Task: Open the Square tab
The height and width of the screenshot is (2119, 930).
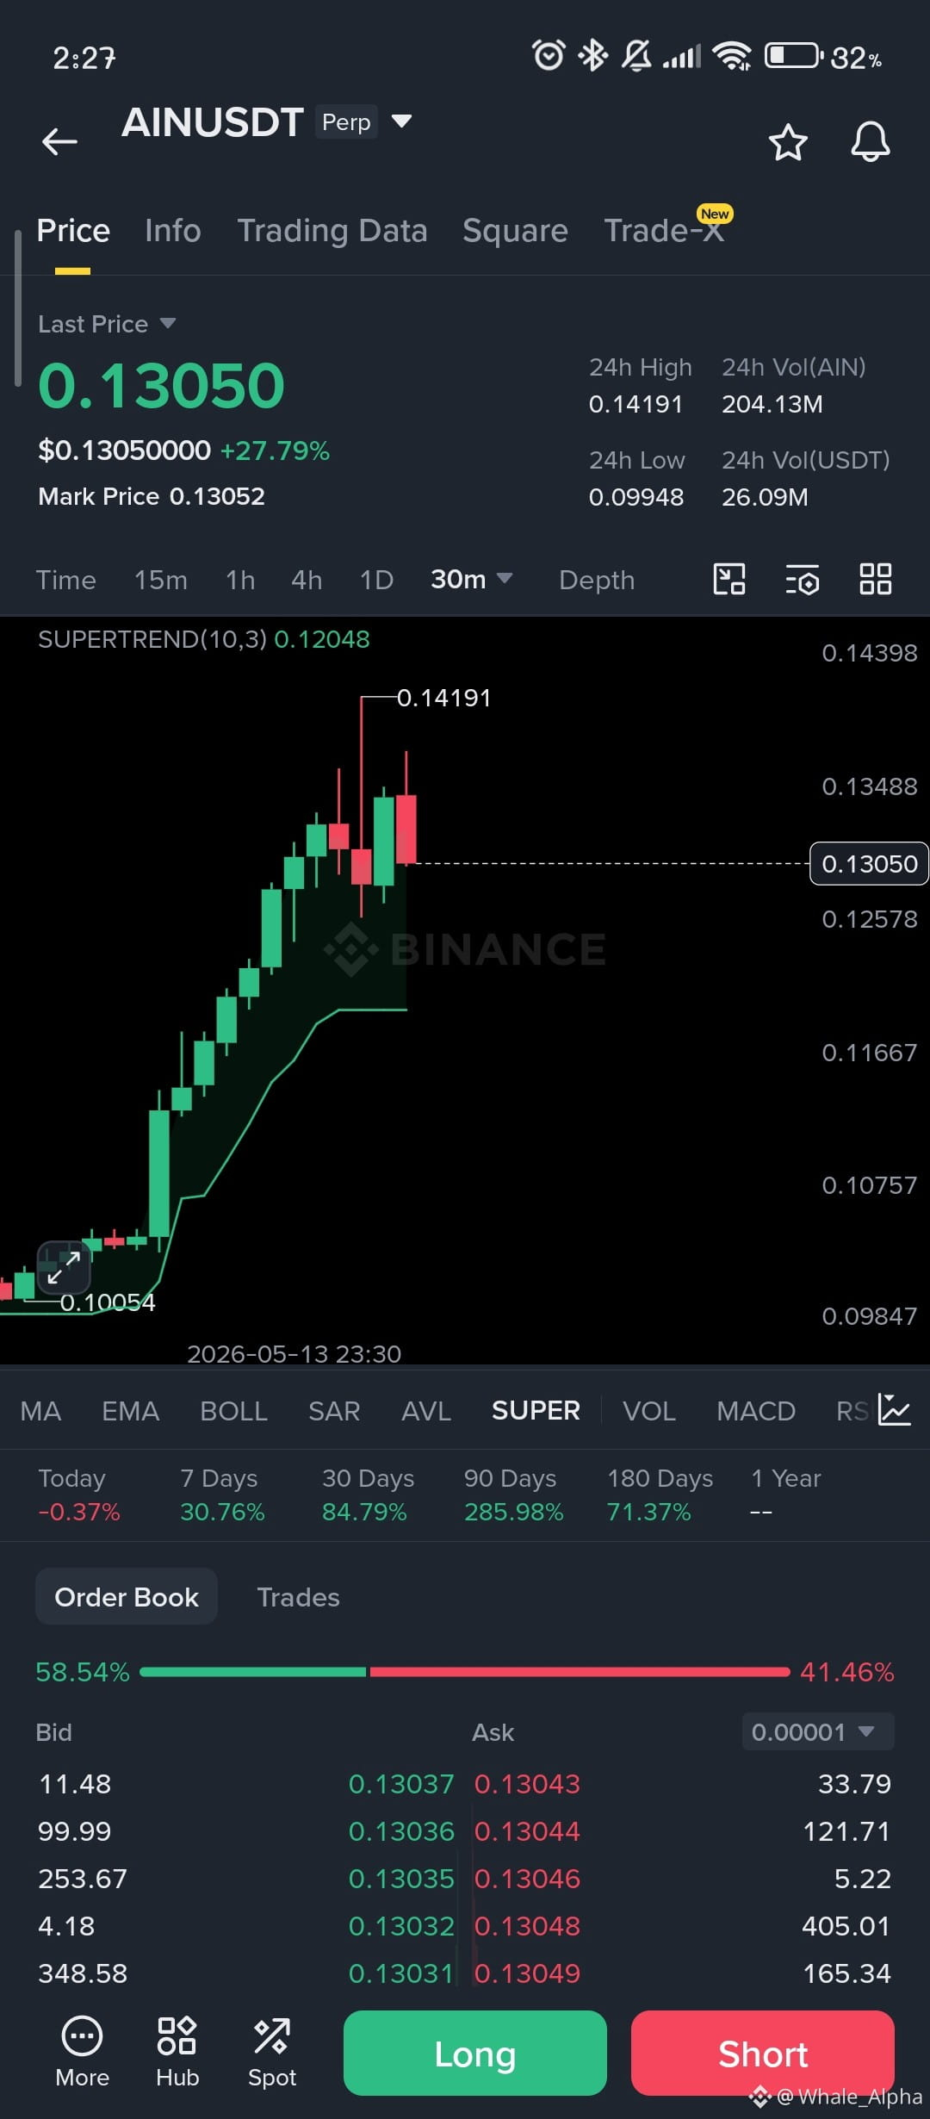Action: pos(515,231)
